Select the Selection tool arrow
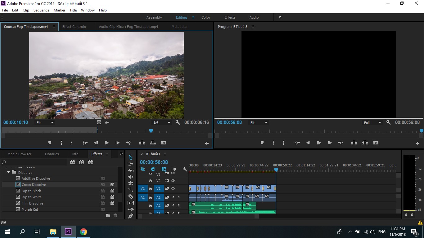 pos(131,157)
